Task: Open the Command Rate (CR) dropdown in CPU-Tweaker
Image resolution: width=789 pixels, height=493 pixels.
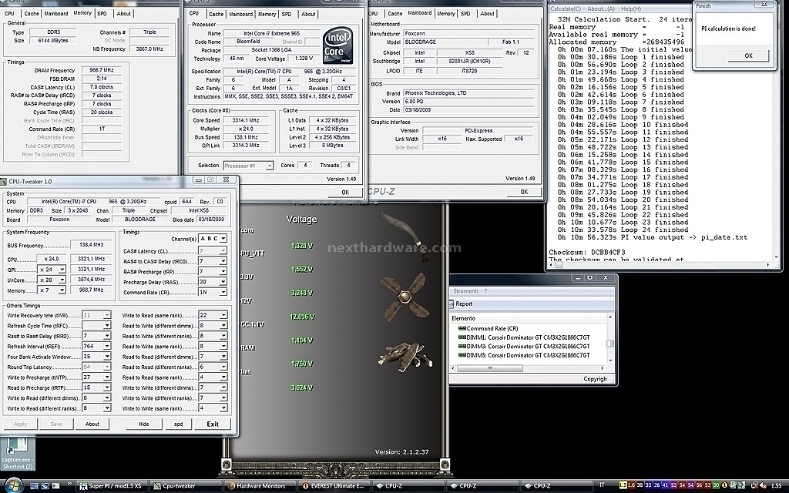Action: (x=213, y=292)
